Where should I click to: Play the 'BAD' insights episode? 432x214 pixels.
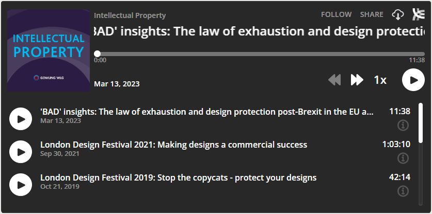click(21, 119)
